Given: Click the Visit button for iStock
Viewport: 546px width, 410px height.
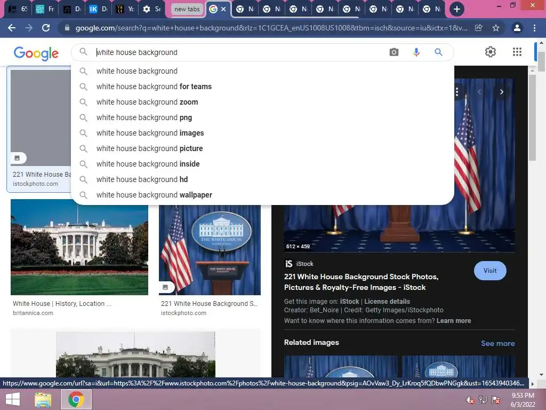Looking at the screenshot, I should [490, 271].
